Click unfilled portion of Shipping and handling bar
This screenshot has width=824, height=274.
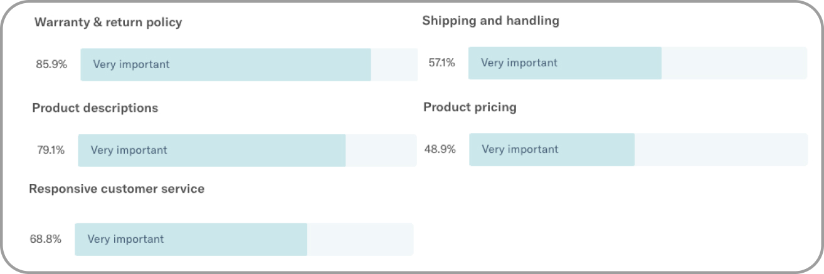(734, 63)
